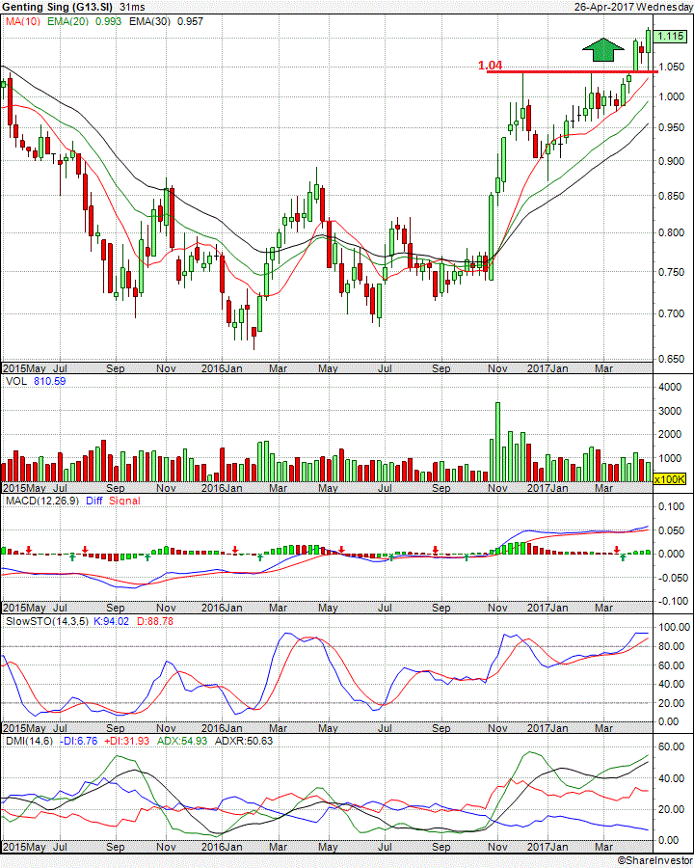The width and height of the screenshot is (694, 868).
Task: Click the Genting Sing (G13.SI) chart title
Action: click(x=58, y=7)
